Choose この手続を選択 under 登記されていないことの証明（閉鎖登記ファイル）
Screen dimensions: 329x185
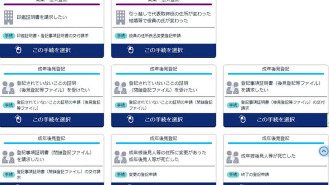click(164, 120)
